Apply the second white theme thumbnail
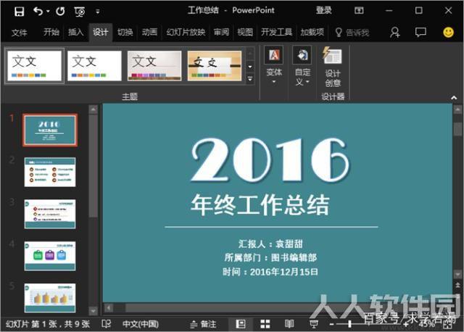 94,66
